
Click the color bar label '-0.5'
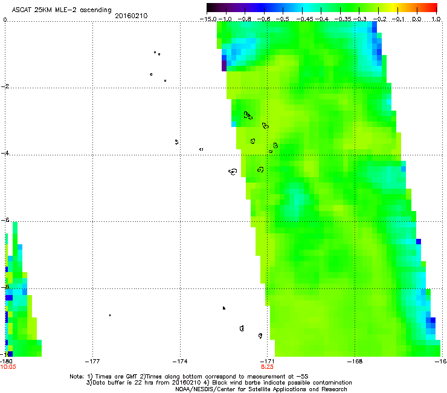tap(283, 19)
